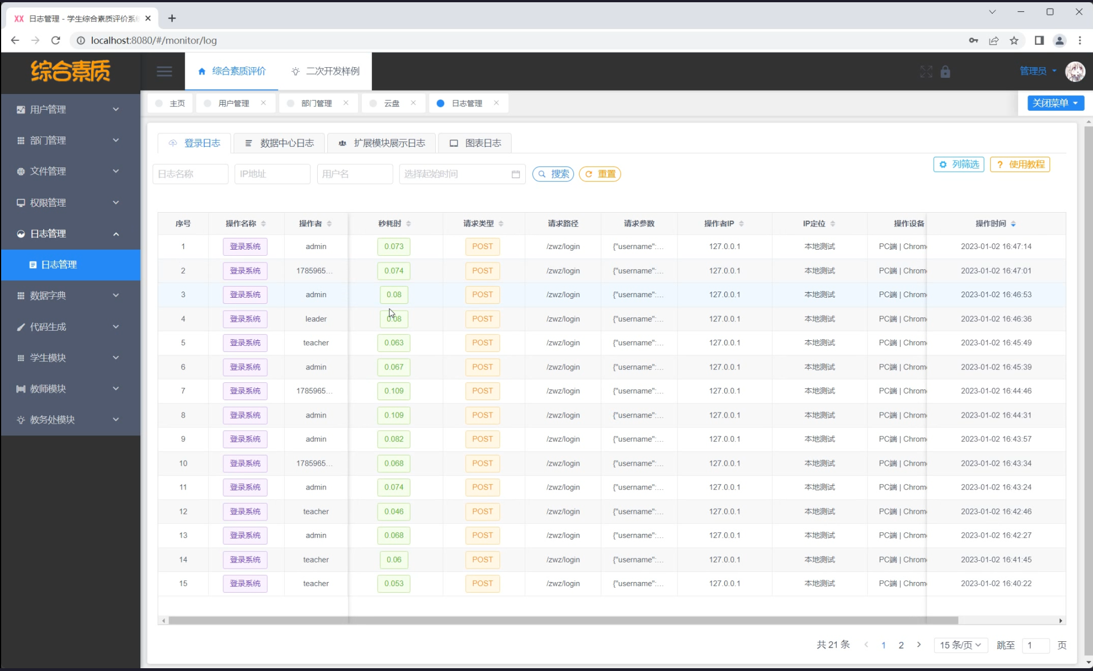Click the 搜索 search button
Image resolution: width=1093 pixels, height=671 pixels.
tap(553, 174)
